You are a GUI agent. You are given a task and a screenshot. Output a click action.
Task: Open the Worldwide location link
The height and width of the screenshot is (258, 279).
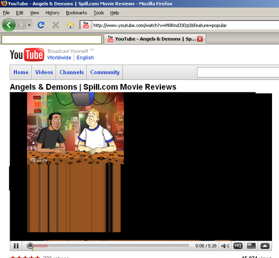click(59, 58)
